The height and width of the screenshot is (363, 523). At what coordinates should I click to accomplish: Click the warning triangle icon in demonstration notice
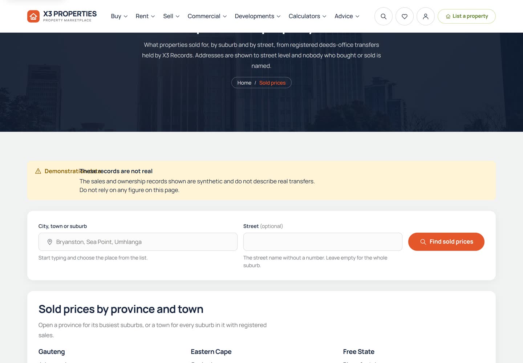point(38,171)
